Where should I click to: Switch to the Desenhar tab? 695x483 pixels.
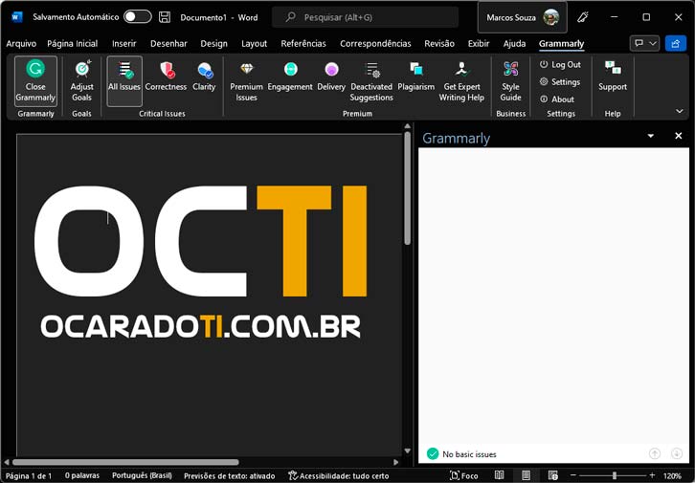(168, 43)
